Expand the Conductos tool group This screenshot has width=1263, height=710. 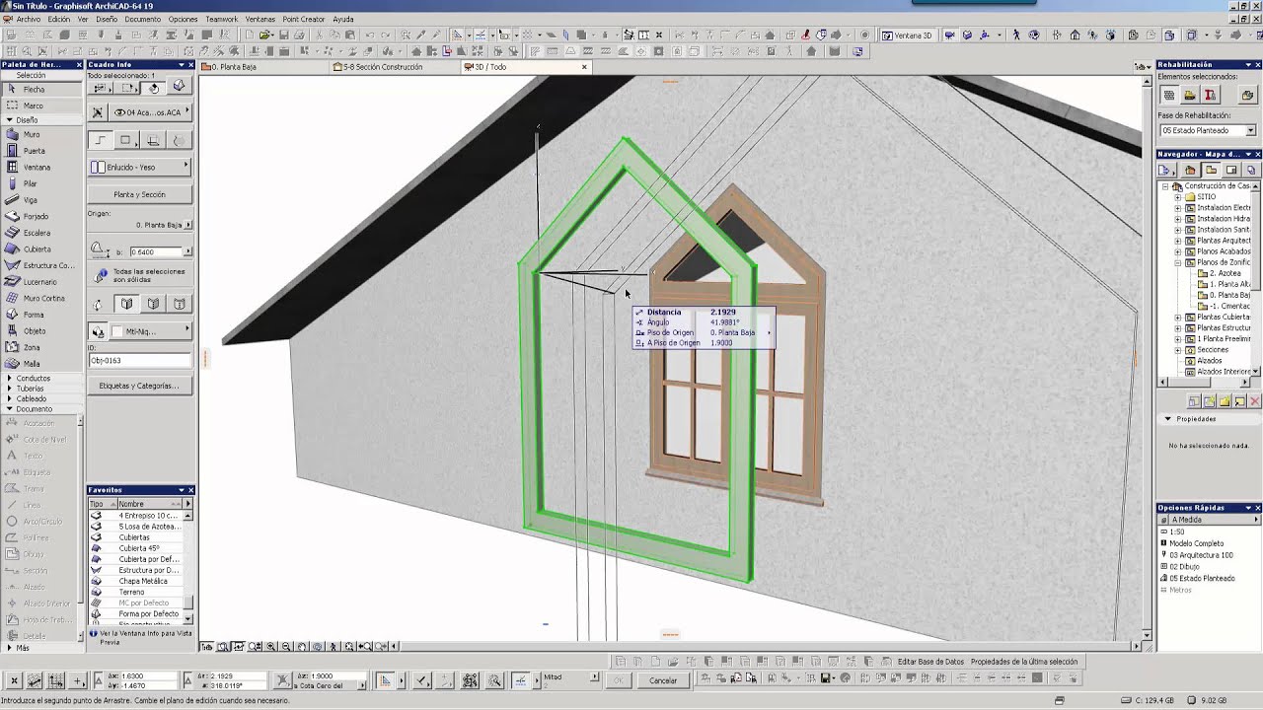pyautogui.click(x=9, y=379)
